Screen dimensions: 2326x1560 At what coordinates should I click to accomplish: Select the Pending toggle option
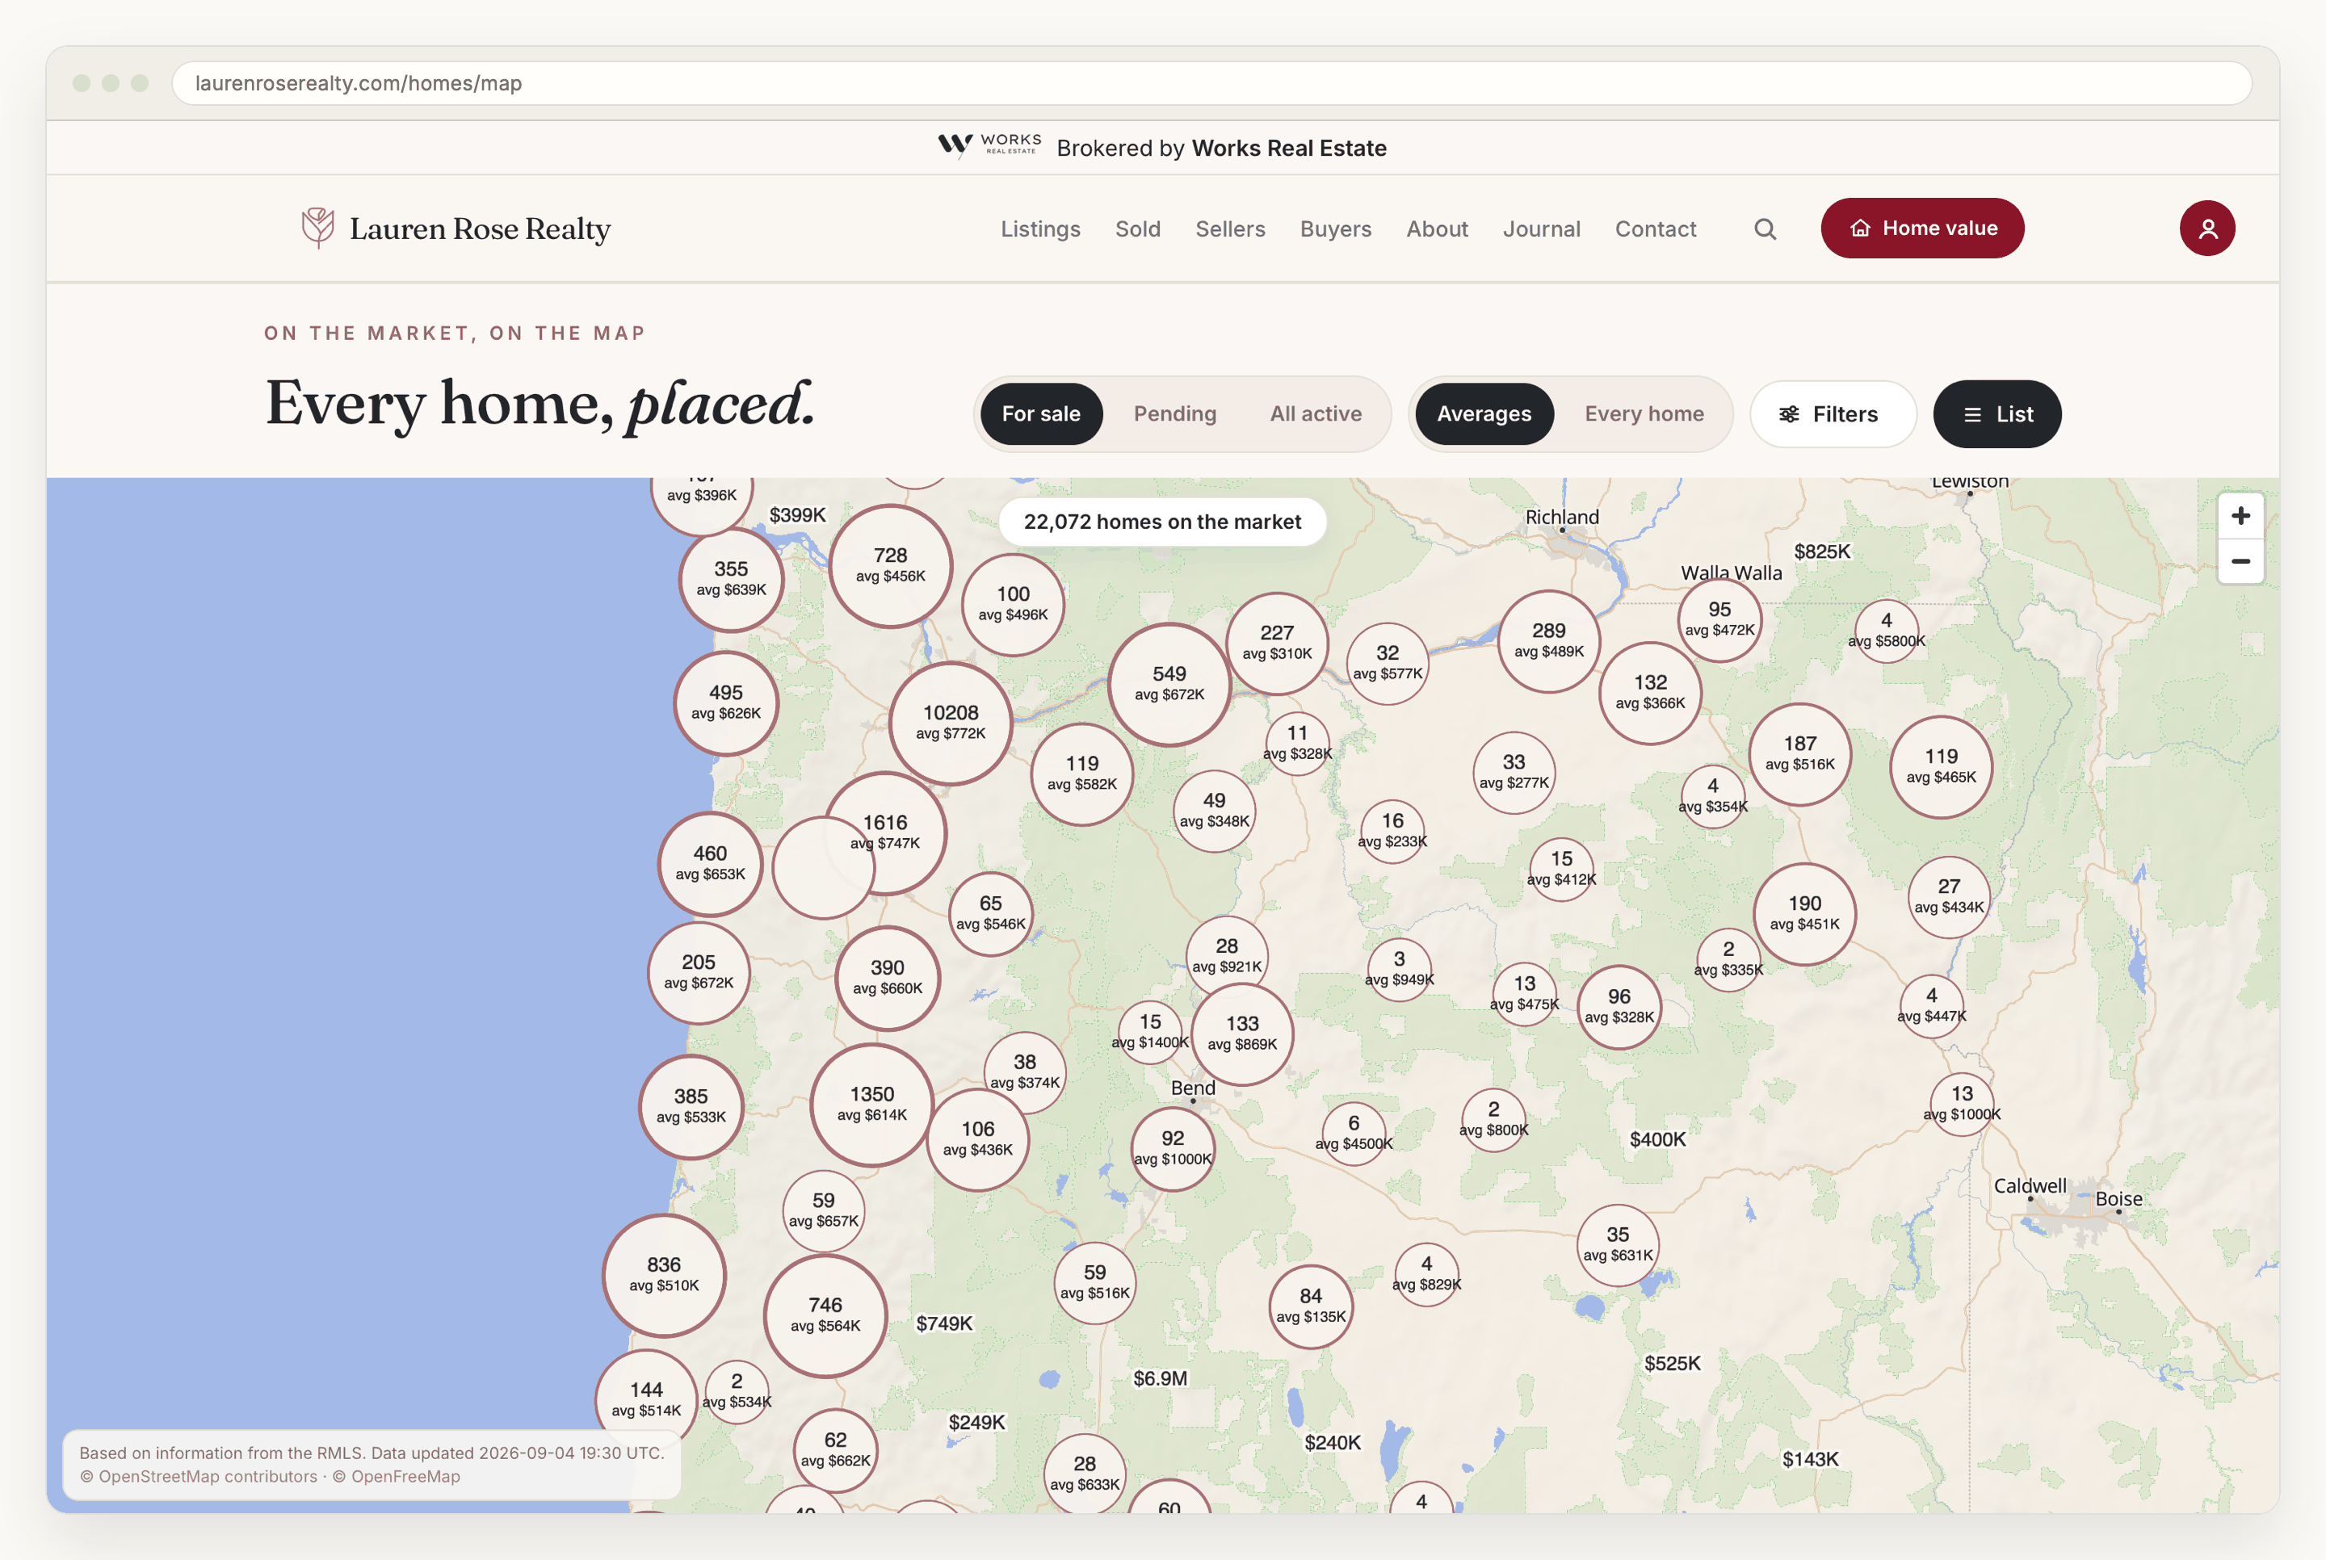coord(1175,414)
